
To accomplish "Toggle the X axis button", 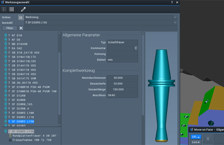I will pyautogui.click(x=208, y=139).
